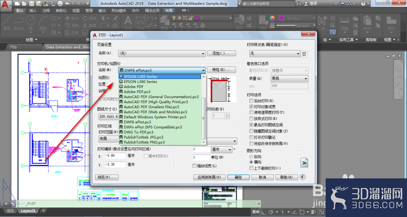Screen dimensions: 407x217
Task: Enable the 打开打印戳记 checkbox
Action: coord(251,137)
